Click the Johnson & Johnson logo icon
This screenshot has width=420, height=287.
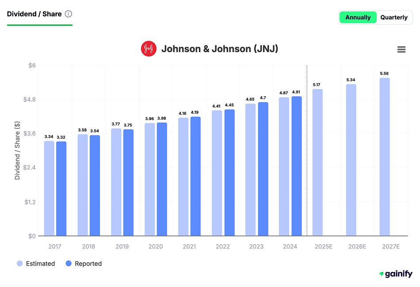[149, 49]
